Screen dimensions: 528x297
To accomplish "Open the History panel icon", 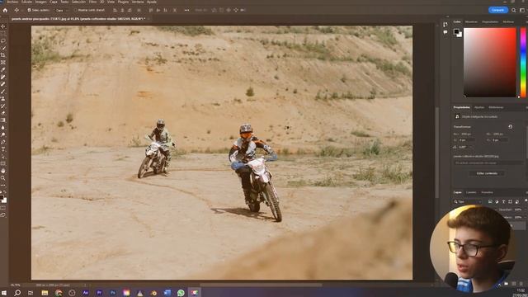I will (445, 25).
